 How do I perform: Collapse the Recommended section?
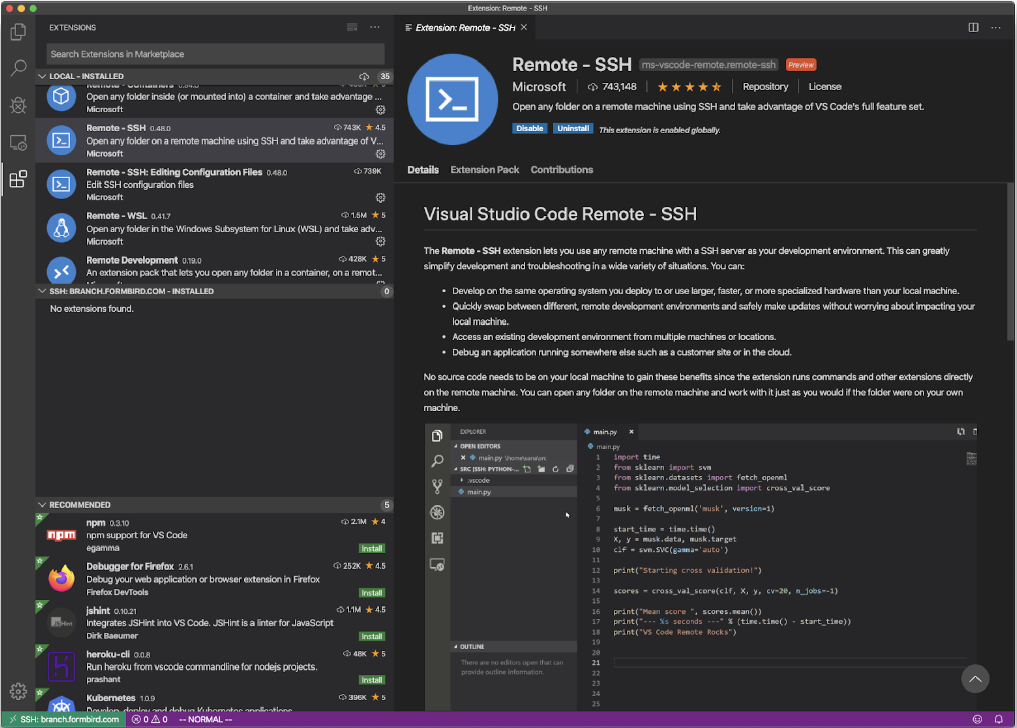(42, 504)
